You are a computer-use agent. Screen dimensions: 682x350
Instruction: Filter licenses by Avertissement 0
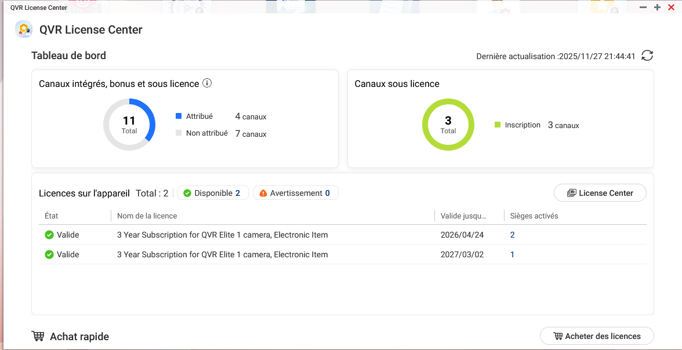coord(296,193)
